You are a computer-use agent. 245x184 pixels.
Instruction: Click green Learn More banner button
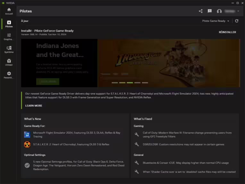click(48, 81)
